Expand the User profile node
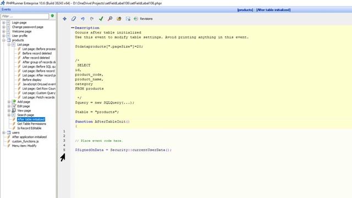This screenshot has width=352, height=198. tap(4, 36)
